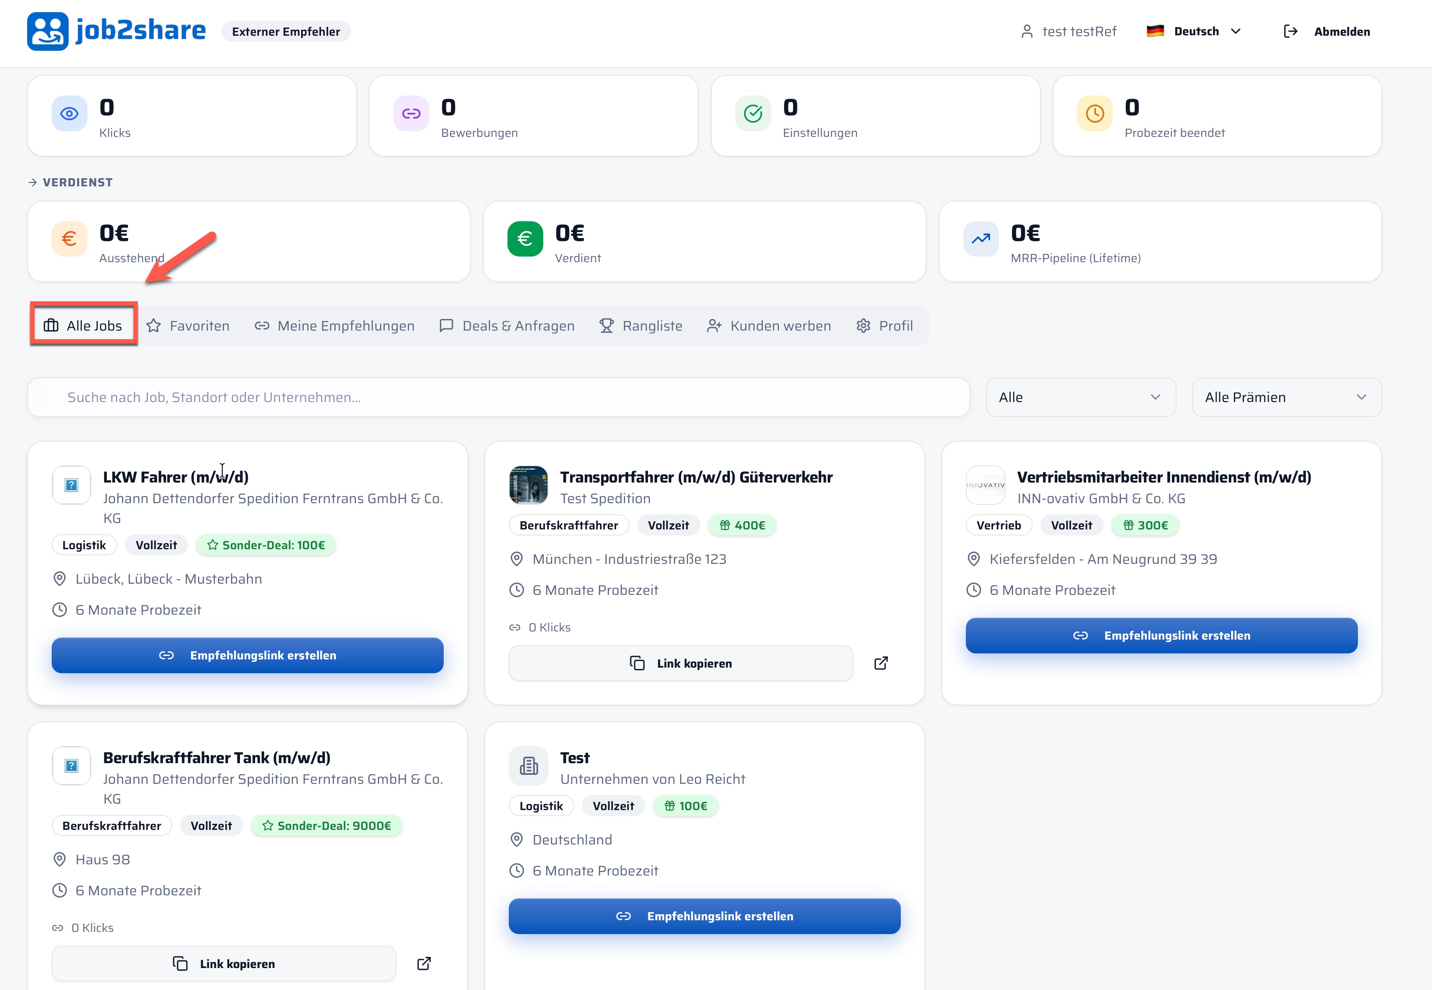Image resolution: width=1432 pixels, height=990 pixels.
Task: Open Transportfahrer job via external link icon
Action: click(x=881, y=663)
